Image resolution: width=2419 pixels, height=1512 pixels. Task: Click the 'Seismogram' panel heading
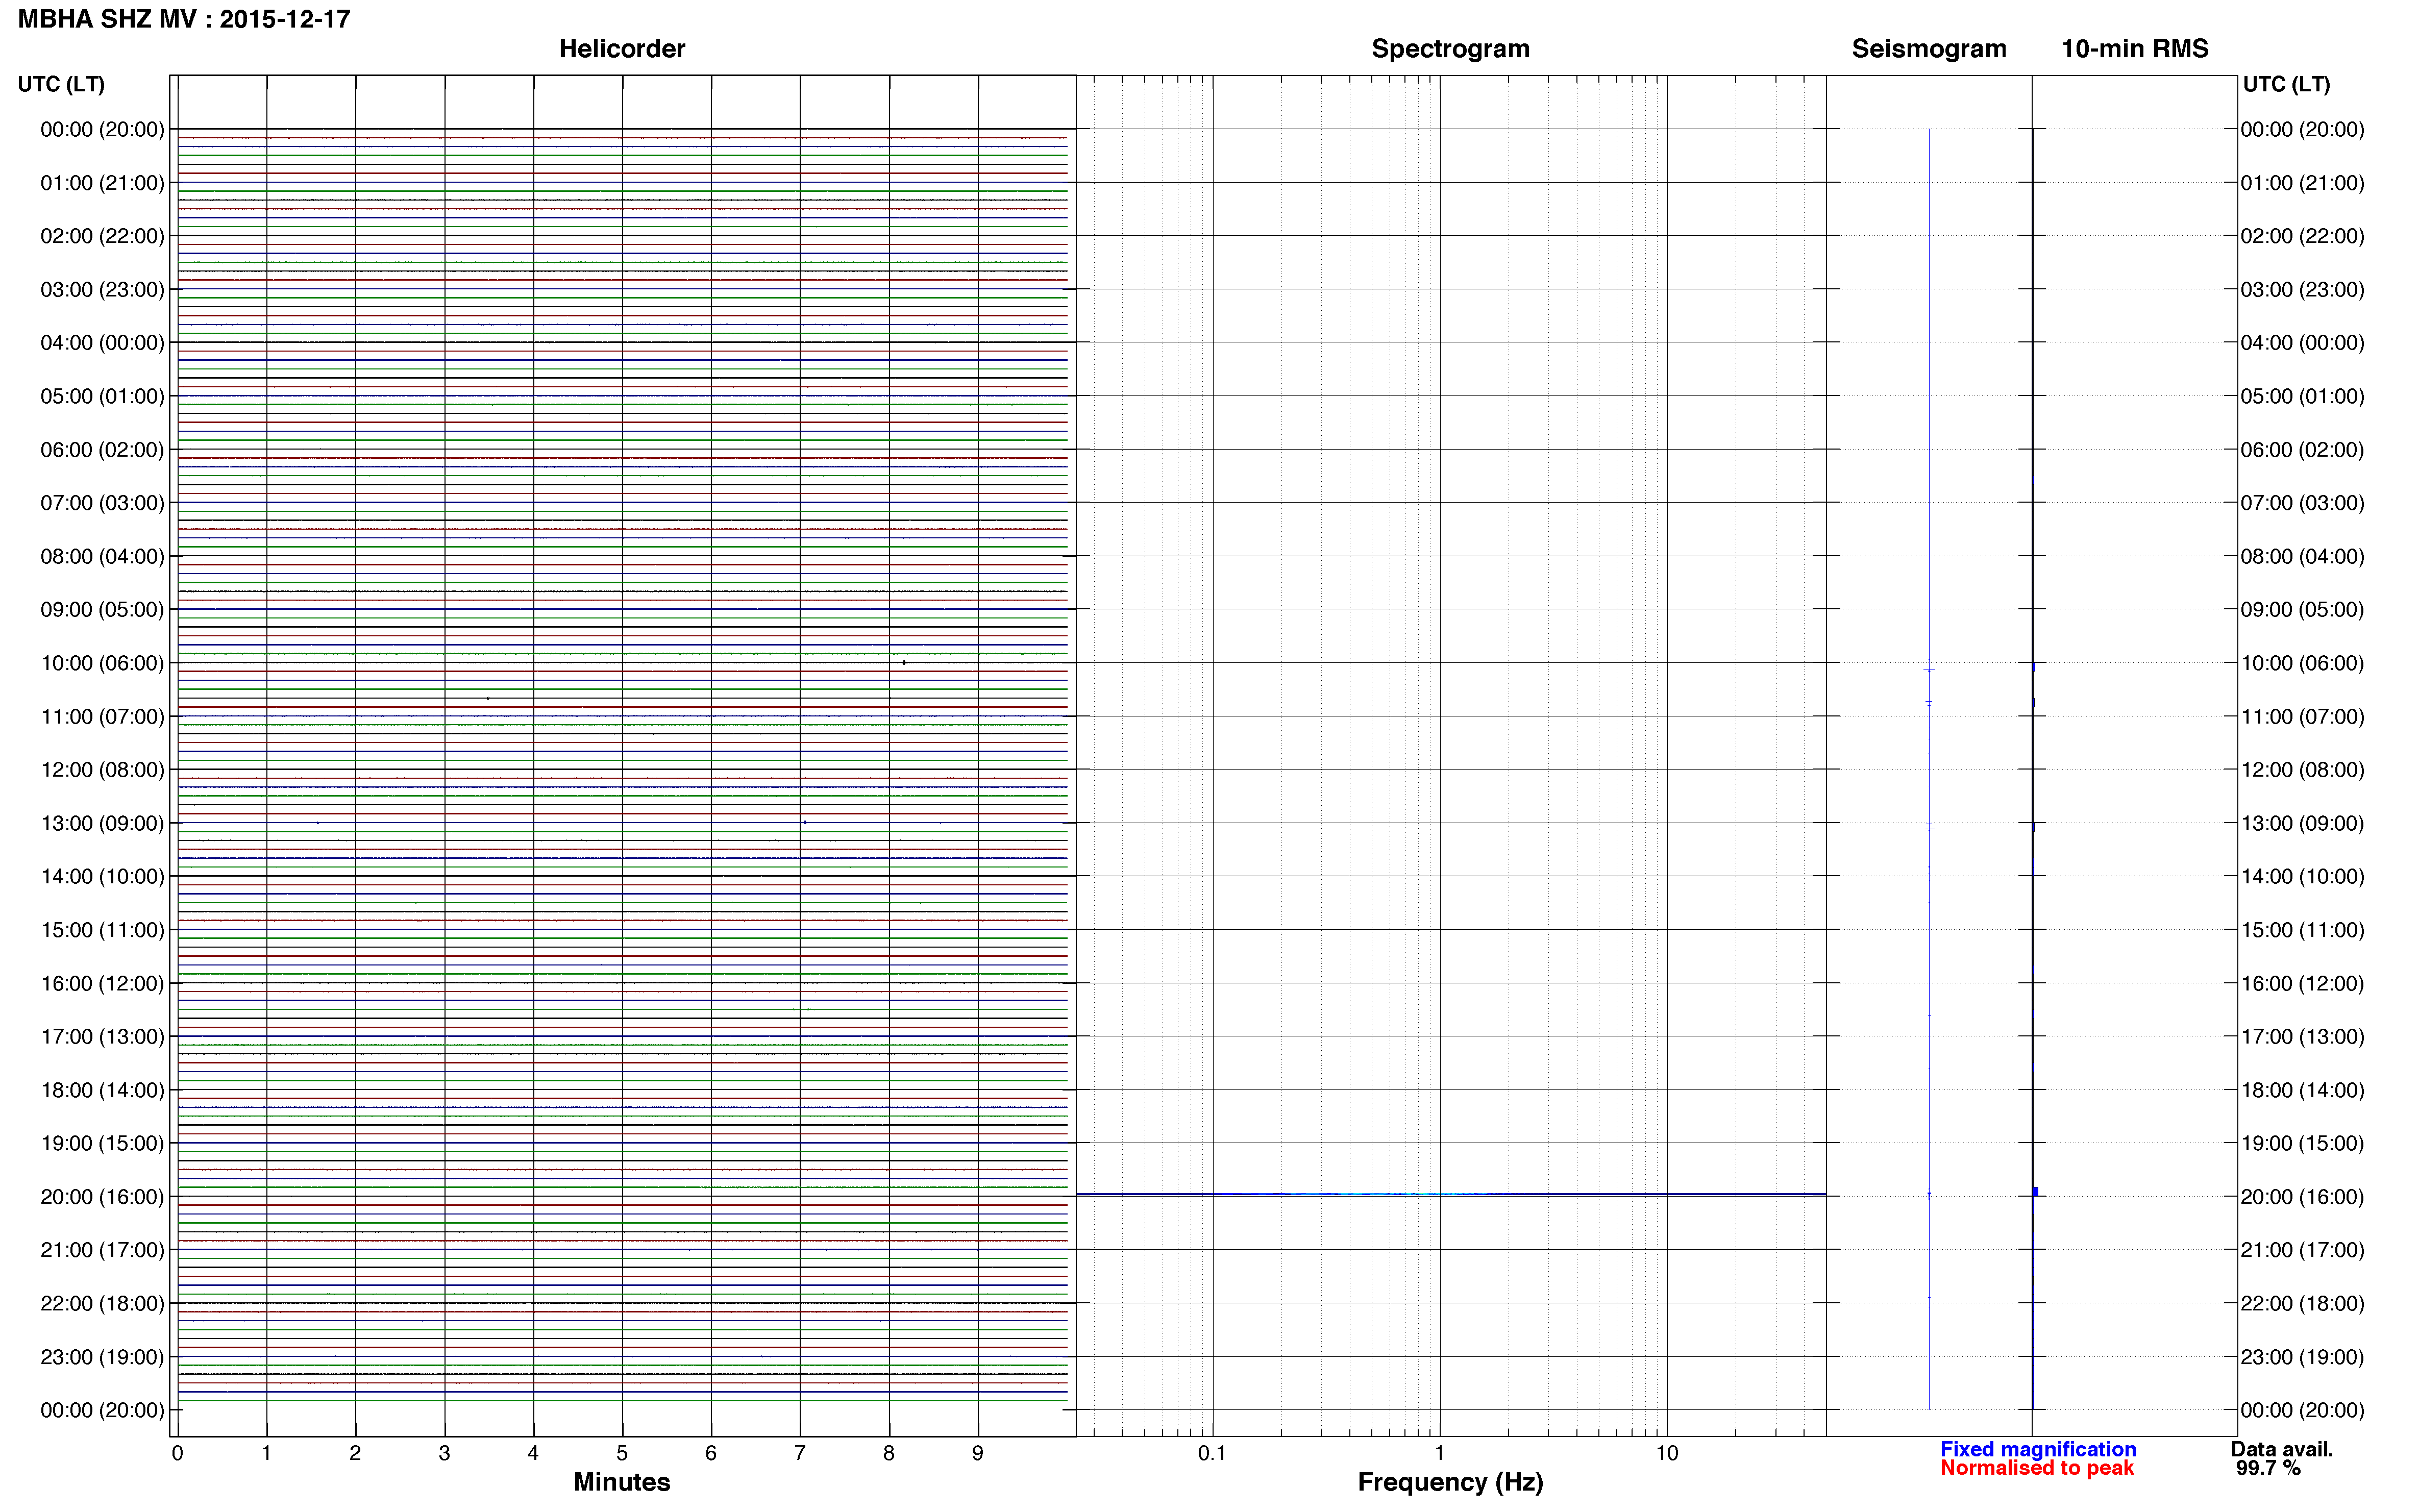(x=1929, y=49)
